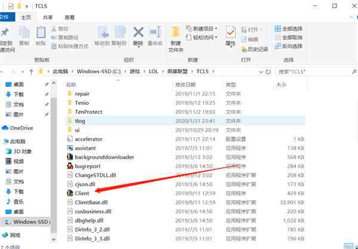Click the Paste clipboard icon
Image resolution: width=358 pixels, height=249 pixels.
[41, 32]
